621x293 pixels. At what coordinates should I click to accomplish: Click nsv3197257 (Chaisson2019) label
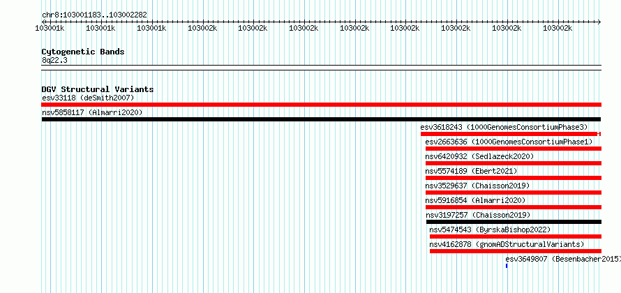(x=478, y=215)
